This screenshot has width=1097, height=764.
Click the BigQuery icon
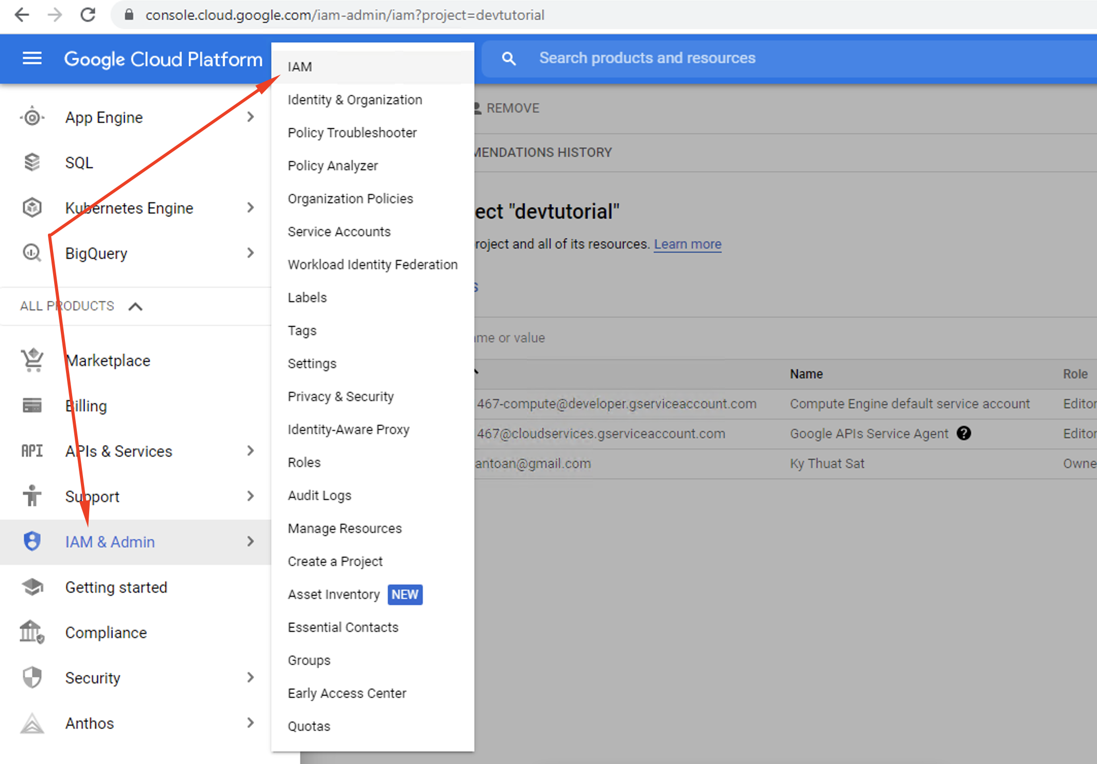[x=32, y=253]
